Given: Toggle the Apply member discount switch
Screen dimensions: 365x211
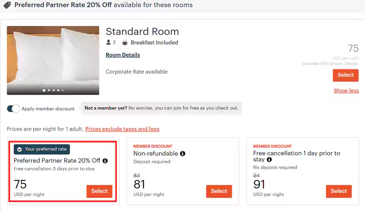Looking at the screenshot, I should (13, 109).
